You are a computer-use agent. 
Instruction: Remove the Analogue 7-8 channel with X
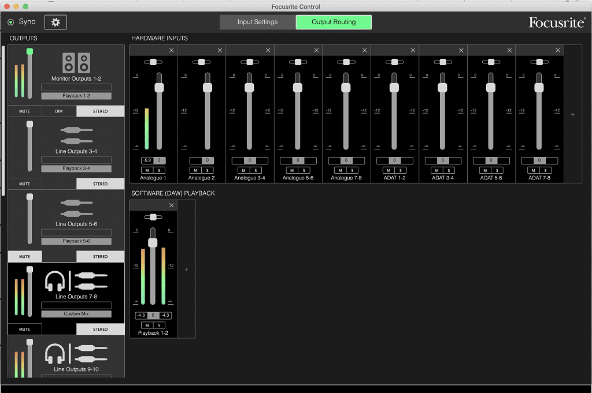click(x=365, y=50)
